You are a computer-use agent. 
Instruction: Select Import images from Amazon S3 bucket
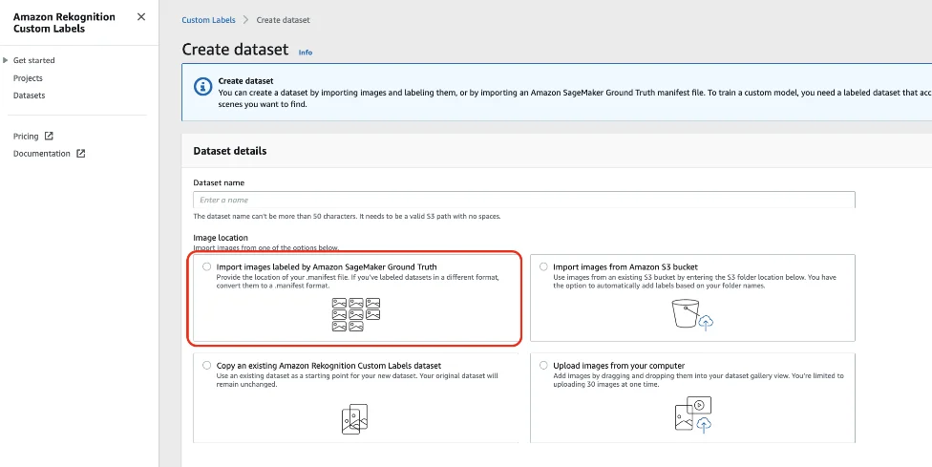pos(544,266)
